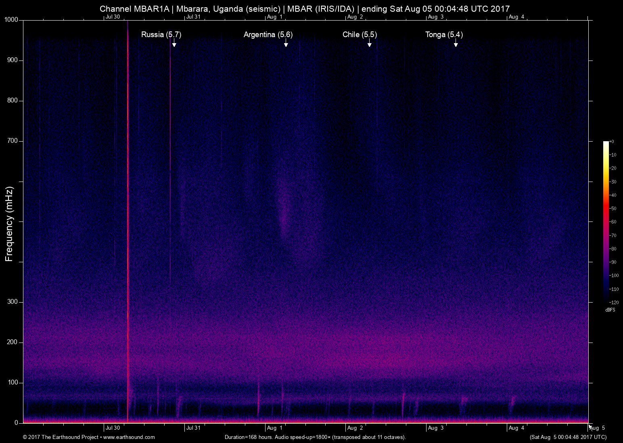Click the Argentina (5.6) event label
Screen dimensions: 623x443
268,35
